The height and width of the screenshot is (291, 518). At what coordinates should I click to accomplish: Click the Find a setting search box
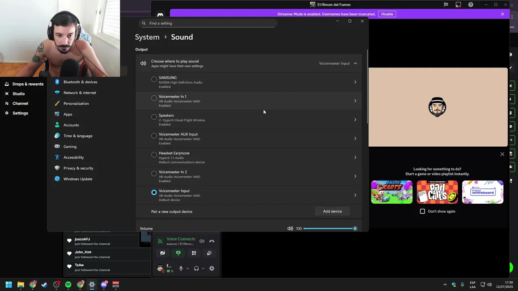pos(208,23)
